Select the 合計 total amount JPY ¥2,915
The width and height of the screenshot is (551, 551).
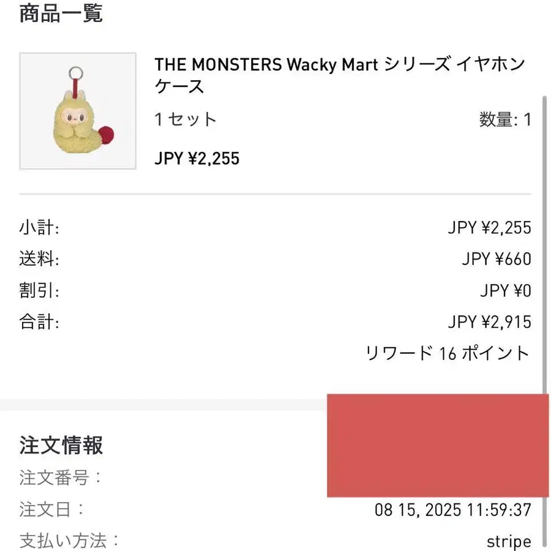[490, 322]
